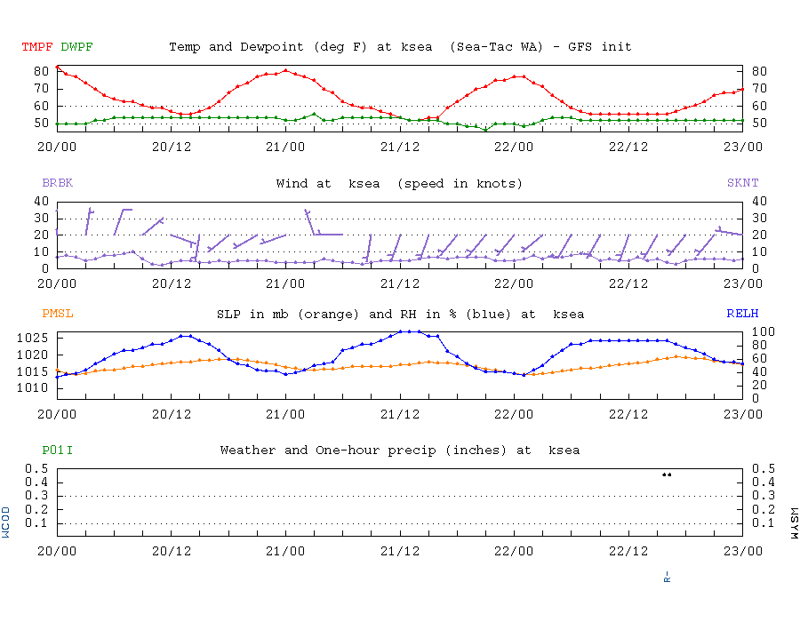Select the SLP and RH chart title
Viewport: 800px width, 622px height.
401,314
